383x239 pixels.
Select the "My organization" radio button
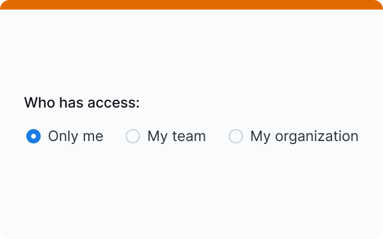pos(236,136)
